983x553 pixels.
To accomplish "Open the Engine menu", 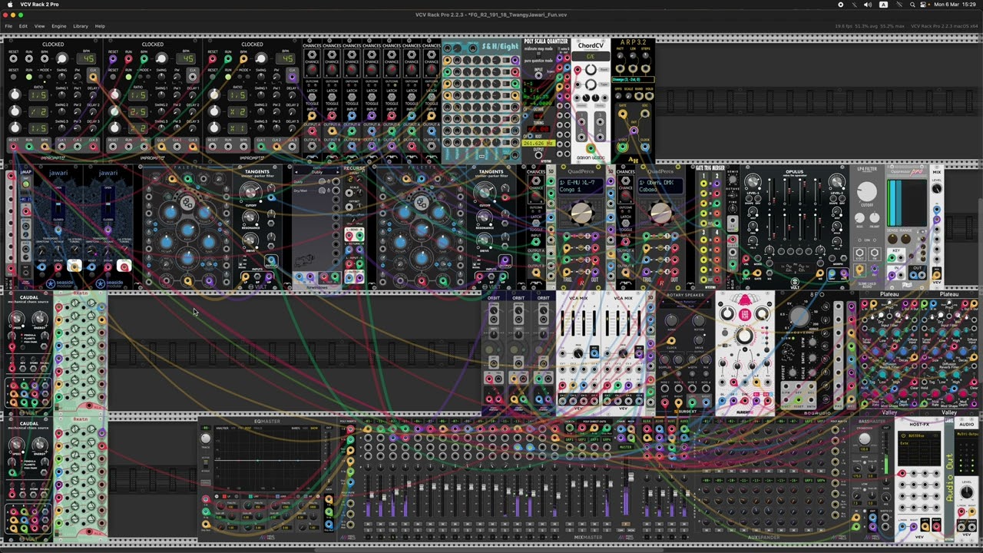I will coord(58,26).
